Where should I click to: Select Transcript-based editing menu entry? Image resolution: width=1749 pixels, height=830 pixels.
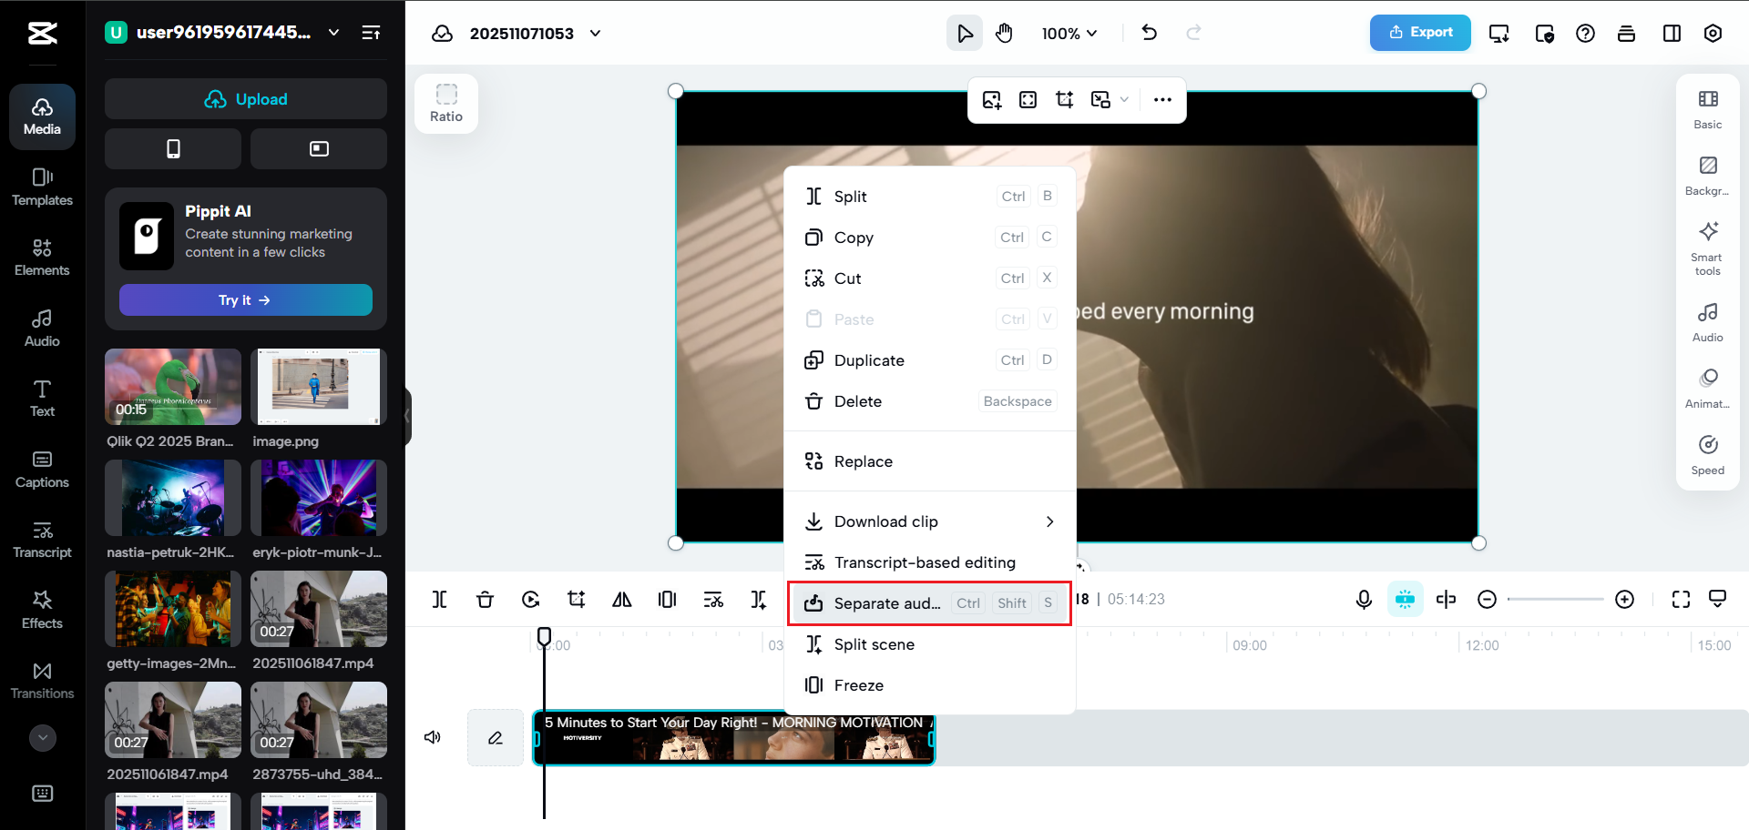click(930, 562)
